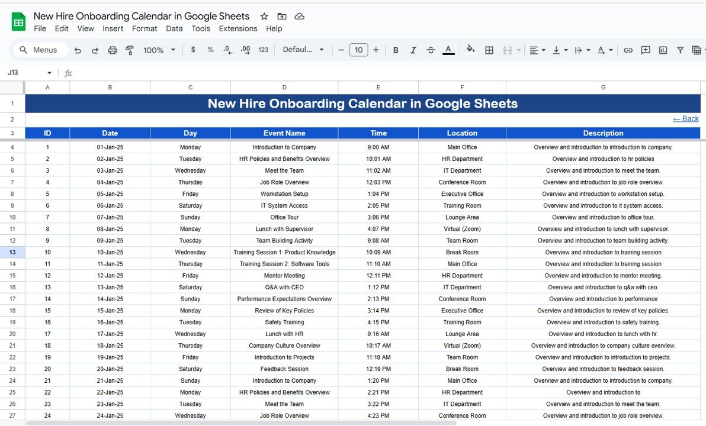The height and width of the screenshot is (426, 706).
Task: Increase font size with plus button
Action: click(x=376, y=50)
